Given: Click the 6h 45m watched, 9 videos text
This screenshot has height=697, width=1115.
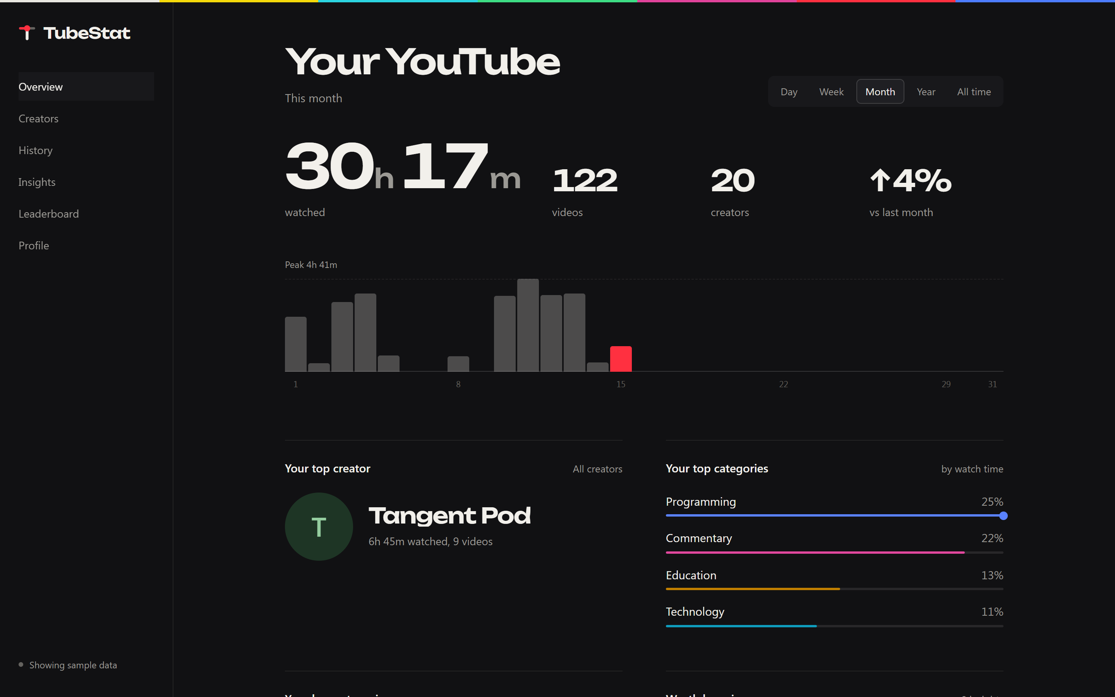Looking at the screenshot, I should click(431, 541).
